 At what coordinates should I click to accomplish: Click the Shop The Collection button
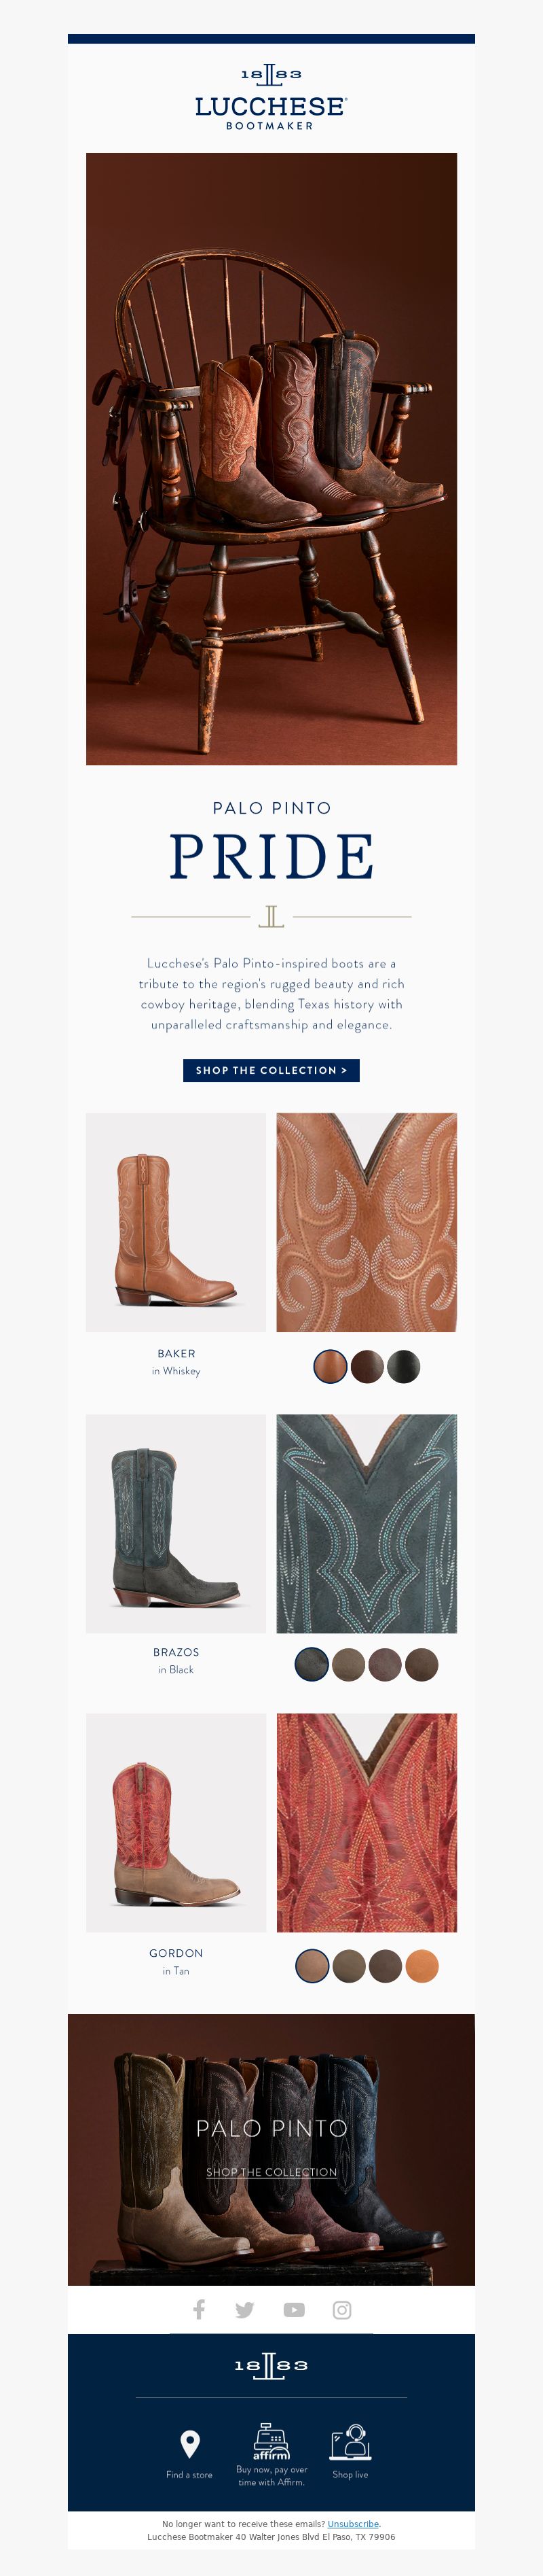pos(271,1070)
